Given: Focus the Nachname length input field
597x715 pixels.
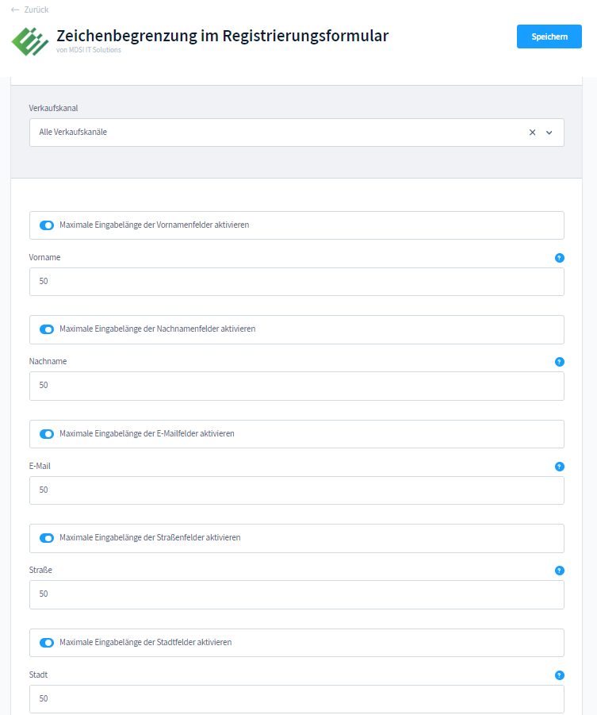Looking at the screenshot, I should 297,386.
